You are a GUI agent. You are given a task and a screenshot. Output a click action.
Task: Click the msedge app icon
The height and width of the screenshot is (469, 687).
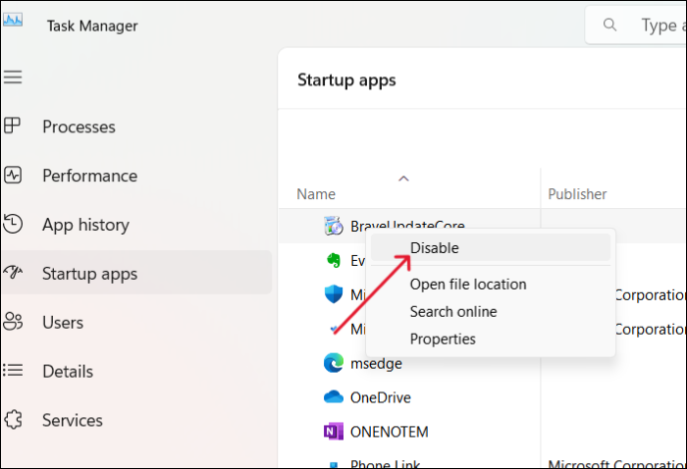pos(333,363)
